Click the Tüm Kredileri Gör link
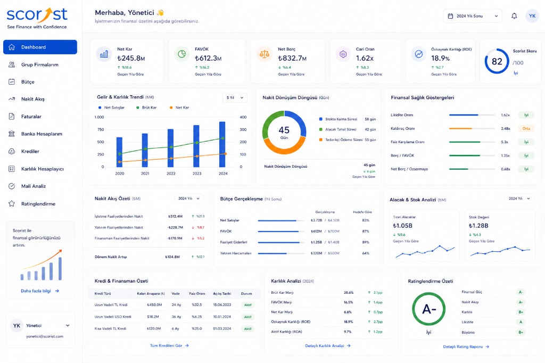 (169, 345)
